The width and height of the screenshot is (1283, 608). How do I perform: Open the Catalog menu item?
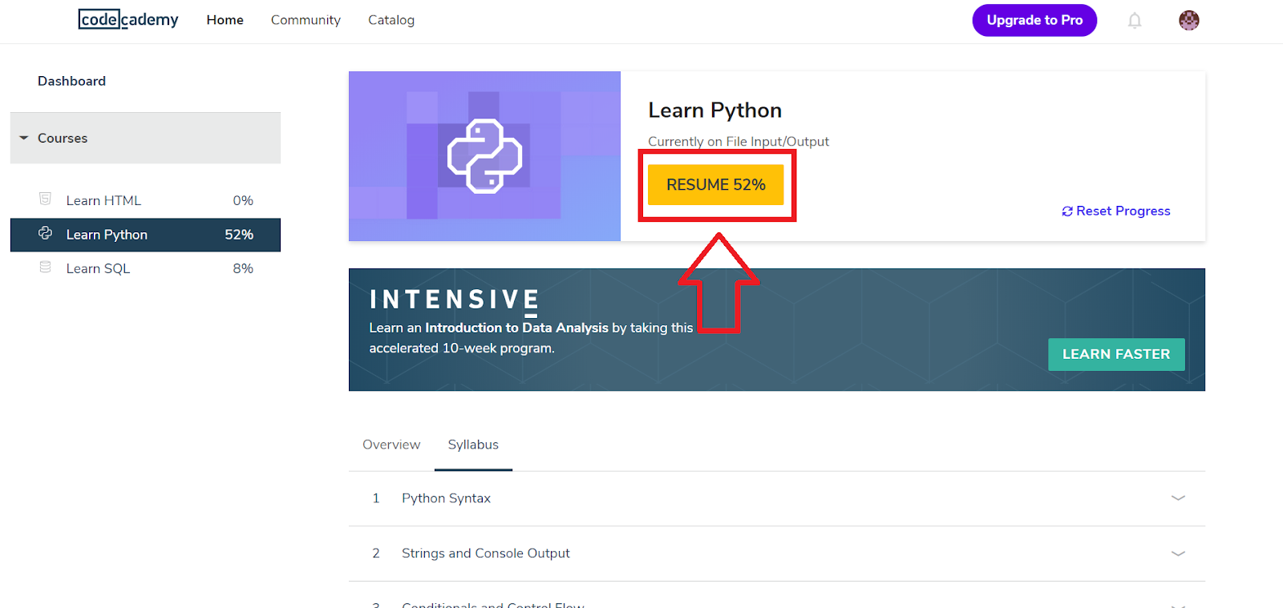coord(391,20)
